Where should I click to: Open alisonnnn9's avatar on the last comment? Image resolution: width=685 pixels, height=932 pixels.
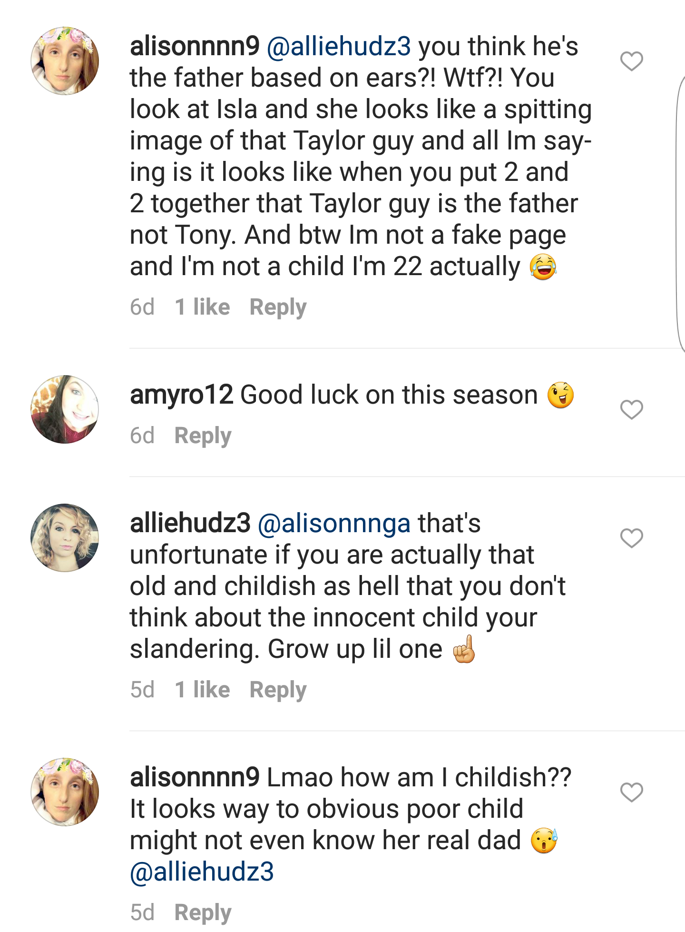[65, 792]
